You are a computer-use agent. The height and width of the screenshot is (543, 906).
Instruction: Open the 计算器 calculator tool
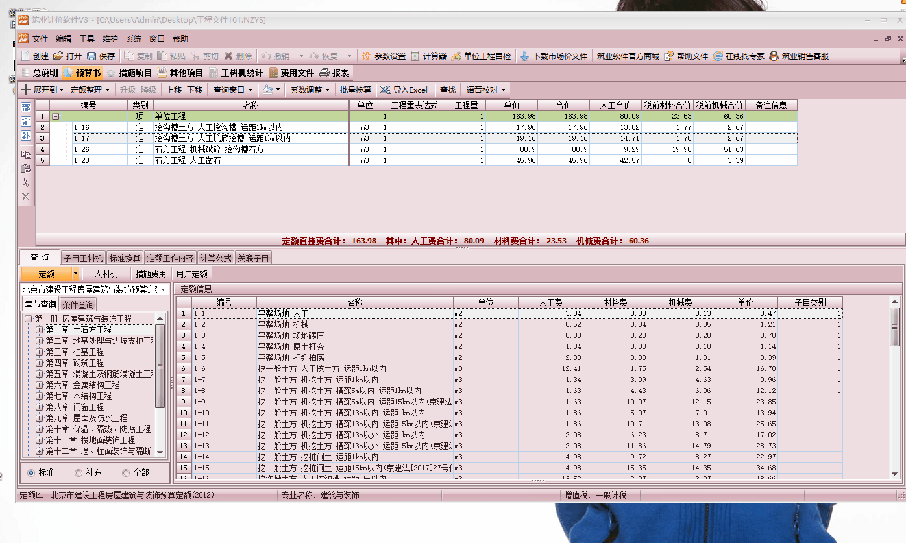[x=416, y=56]
